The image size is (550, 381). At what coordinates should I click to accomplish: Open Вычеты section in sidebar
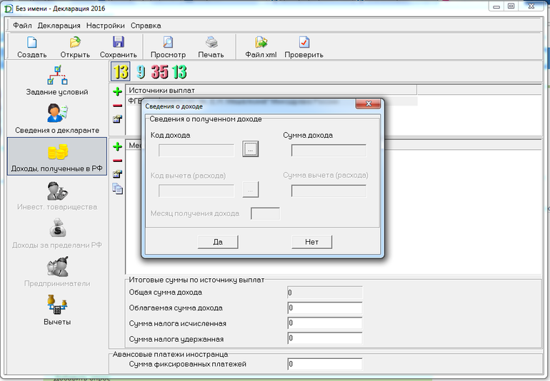coord(57,310)
